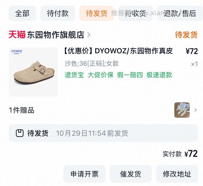The image size is (203, 186).
Task: Click the 申请开票 button
Action: pyautogui.click(x=84, y=174)
